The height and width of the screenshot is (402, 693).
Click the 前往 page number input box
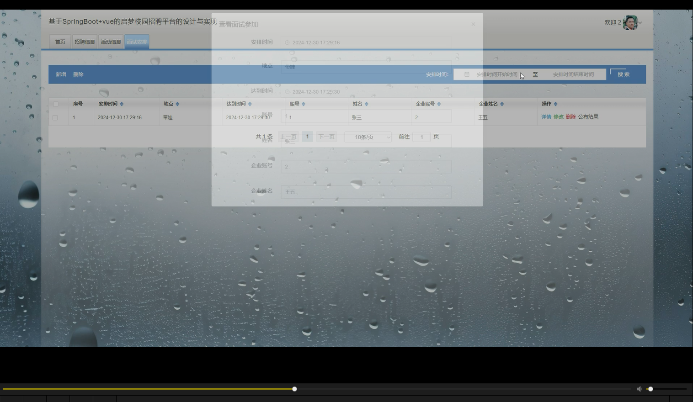coord(421,137)
